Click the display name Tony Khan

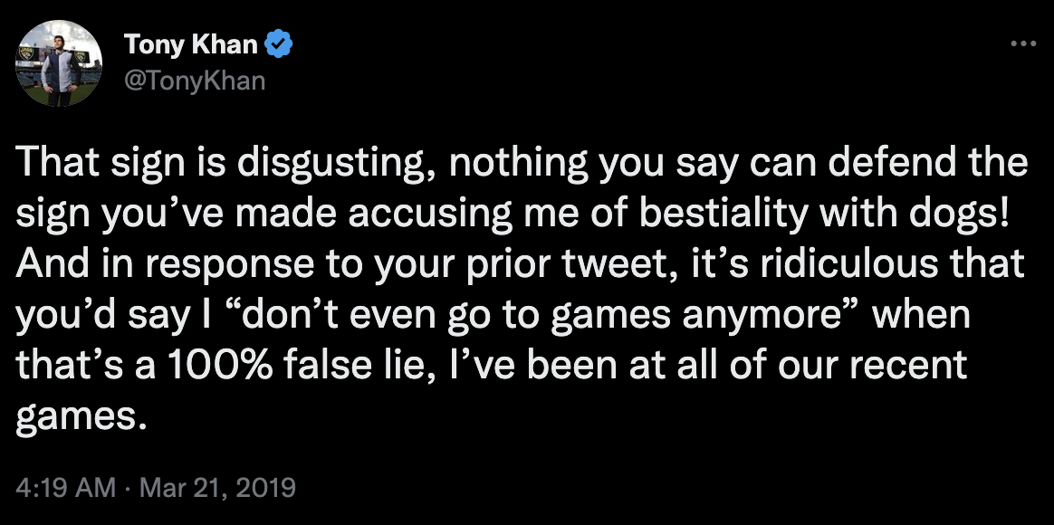190,45
